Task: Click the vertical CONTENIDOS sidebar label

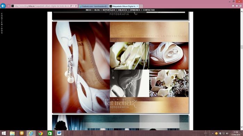Action: (x=2, y=23)
